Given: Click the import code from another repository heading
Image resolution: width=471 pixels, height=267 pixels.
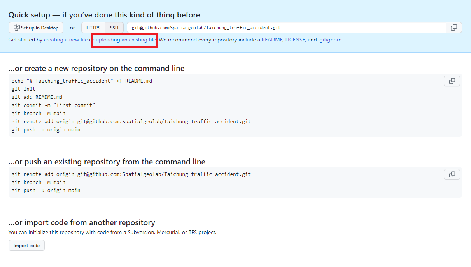Looking at the screenshot, I should 82,222.
